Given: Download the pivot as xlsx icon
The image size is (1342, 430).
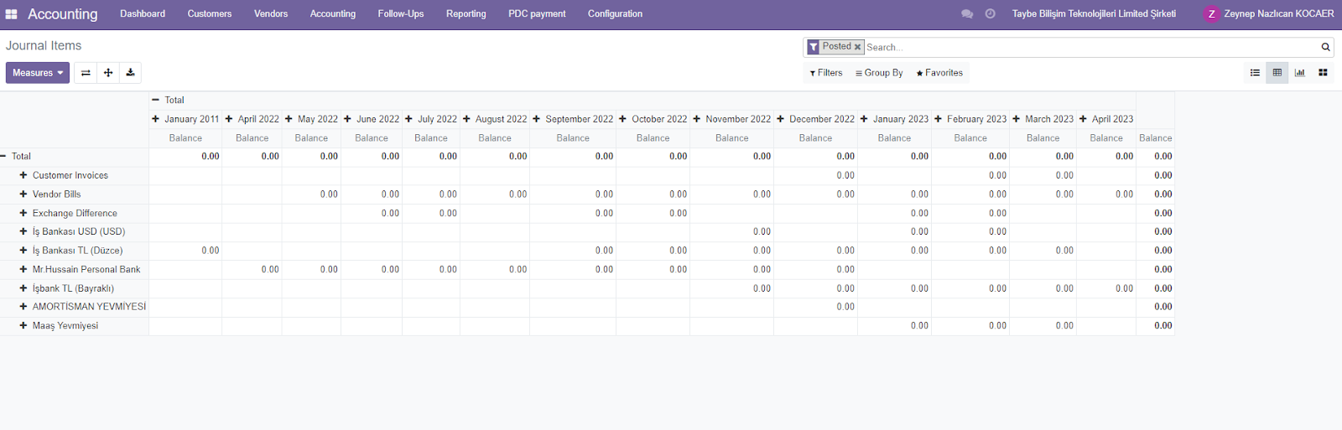Looking at the screenshot, I should coord(130,73).
